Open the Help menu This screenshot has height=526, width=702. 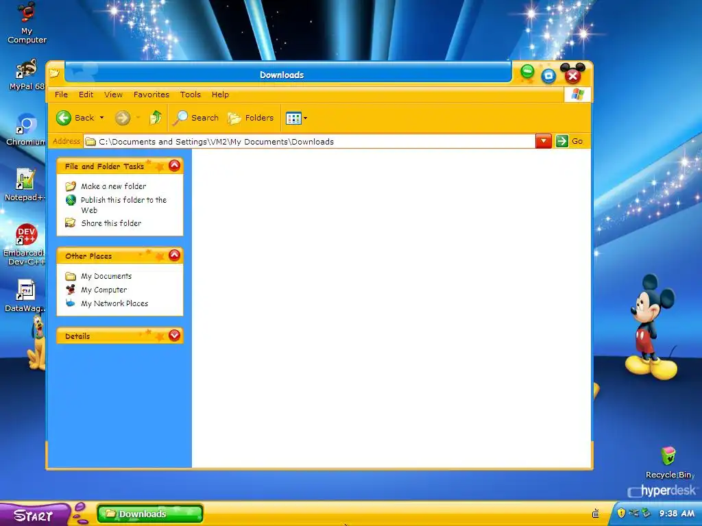(x=220, y=95)
